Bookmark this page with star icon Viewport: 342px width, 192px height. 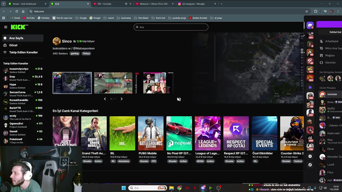pos(307,11)
